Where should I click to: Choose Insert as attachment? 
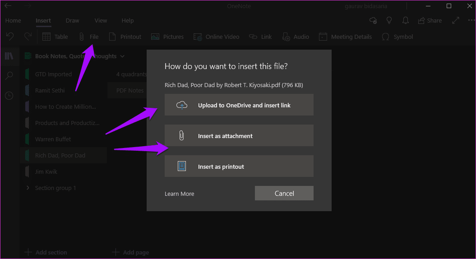pos(239,135)
